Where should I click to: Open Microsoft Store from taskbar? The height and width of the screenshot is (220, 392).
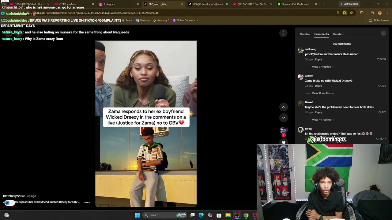coord(219,215)
